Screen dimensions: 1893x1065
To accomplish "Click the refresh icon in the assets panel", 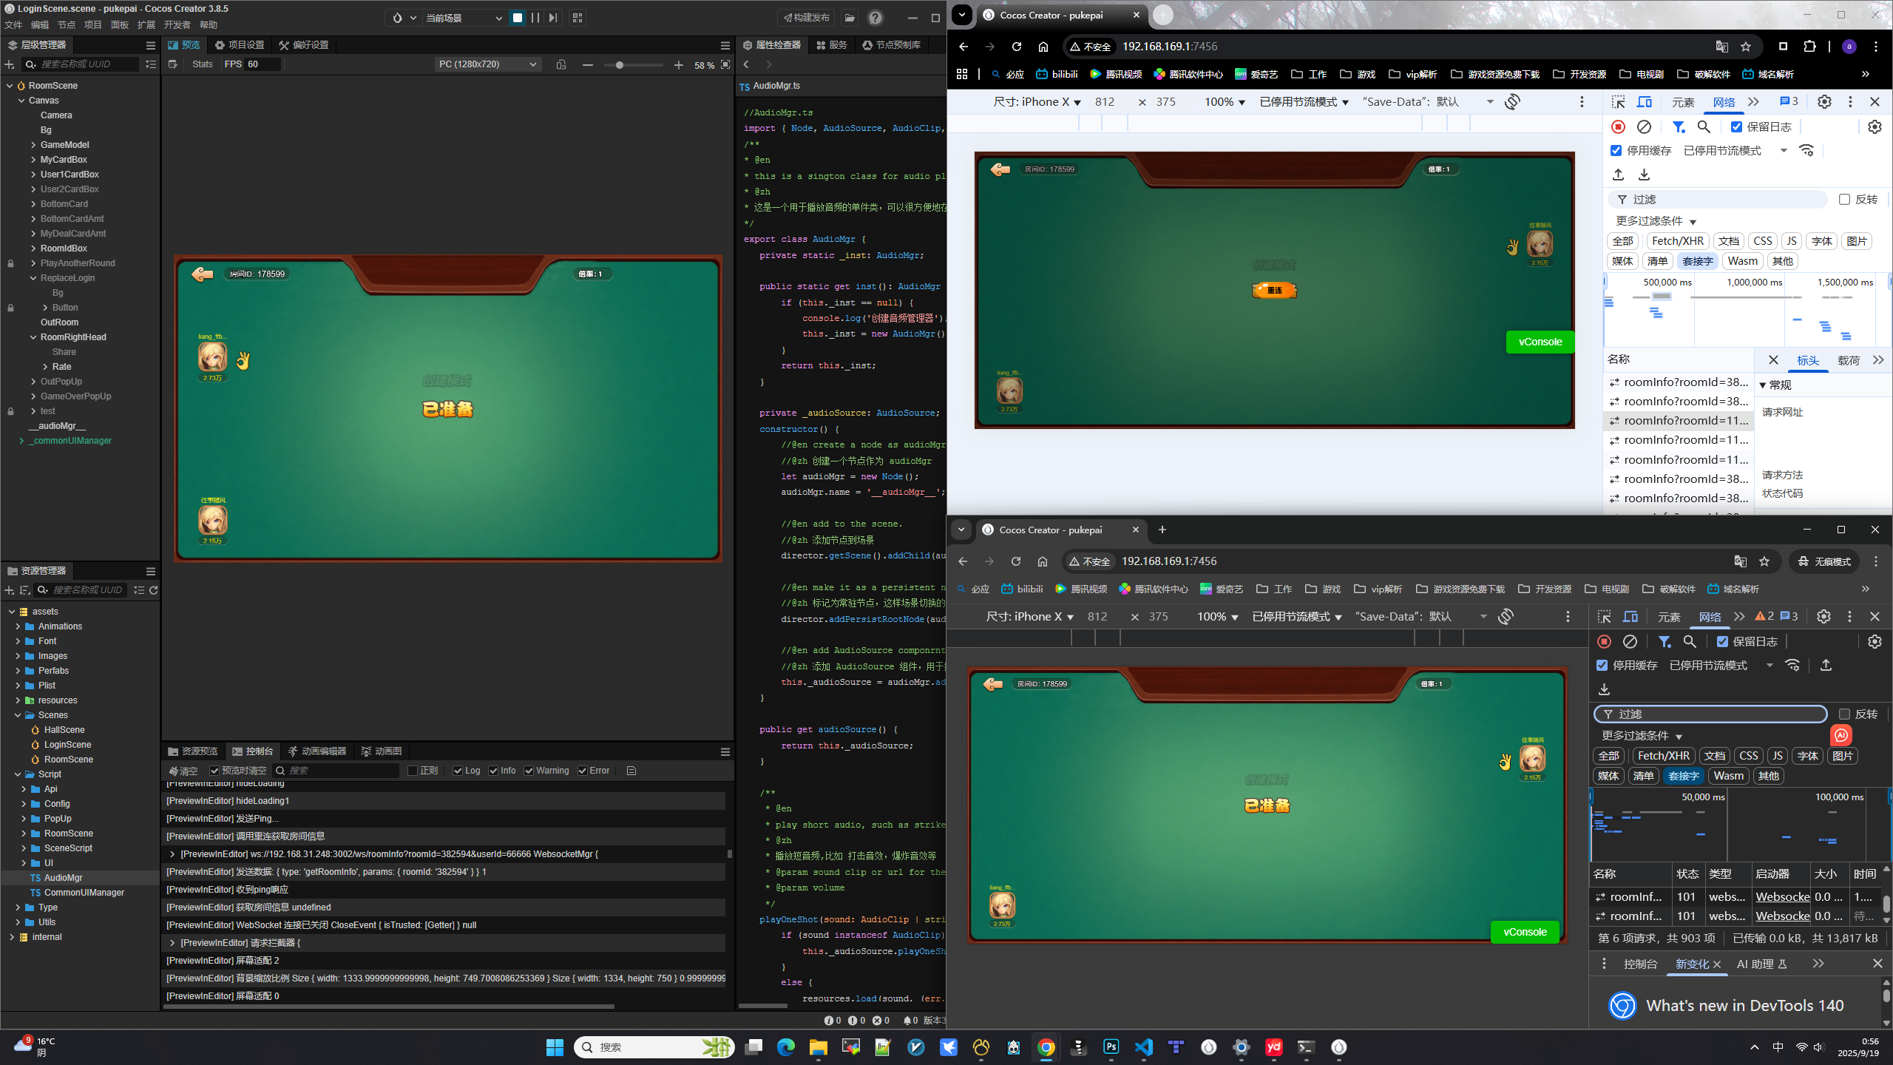I will coord(154,590).
